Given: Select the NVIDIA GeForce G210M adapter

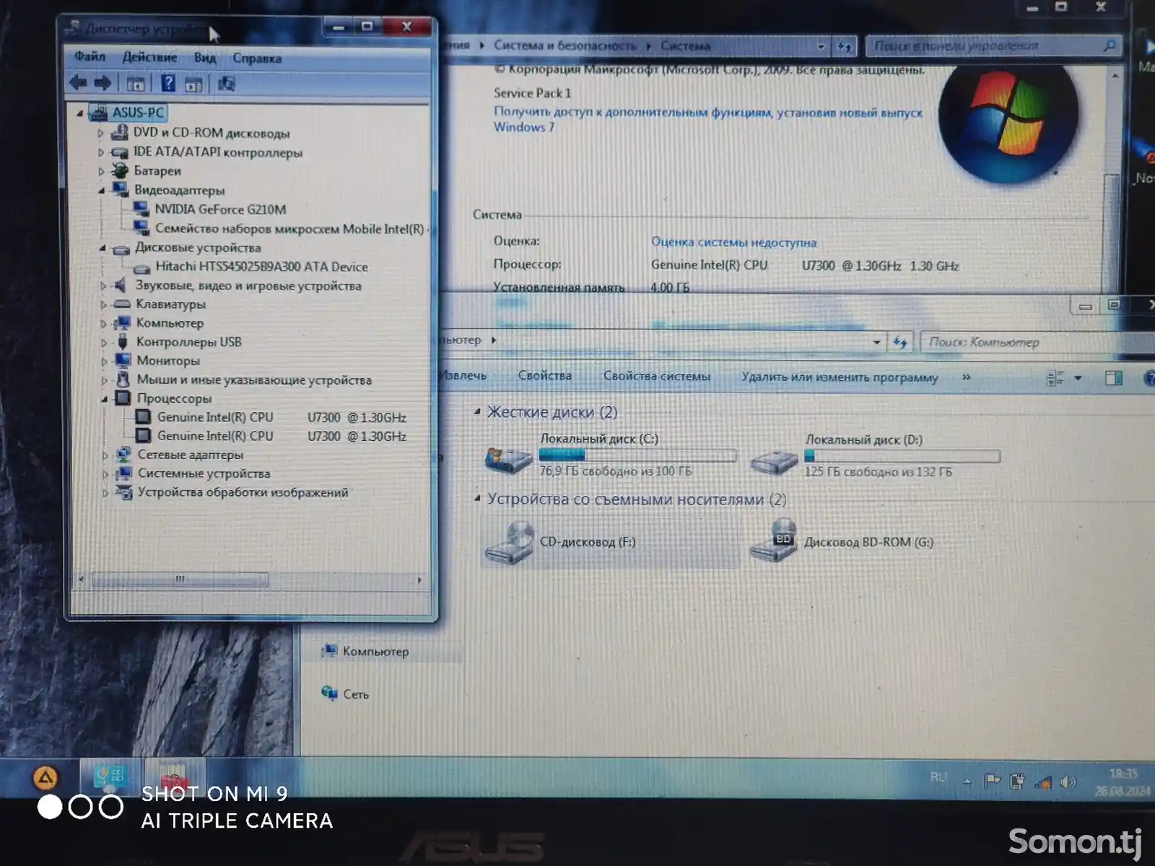Looking at the screenshot, I should tap(220, 209).
